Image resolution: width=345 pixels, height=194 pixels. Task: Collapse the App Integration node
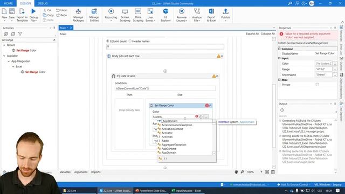pos(9,61)
